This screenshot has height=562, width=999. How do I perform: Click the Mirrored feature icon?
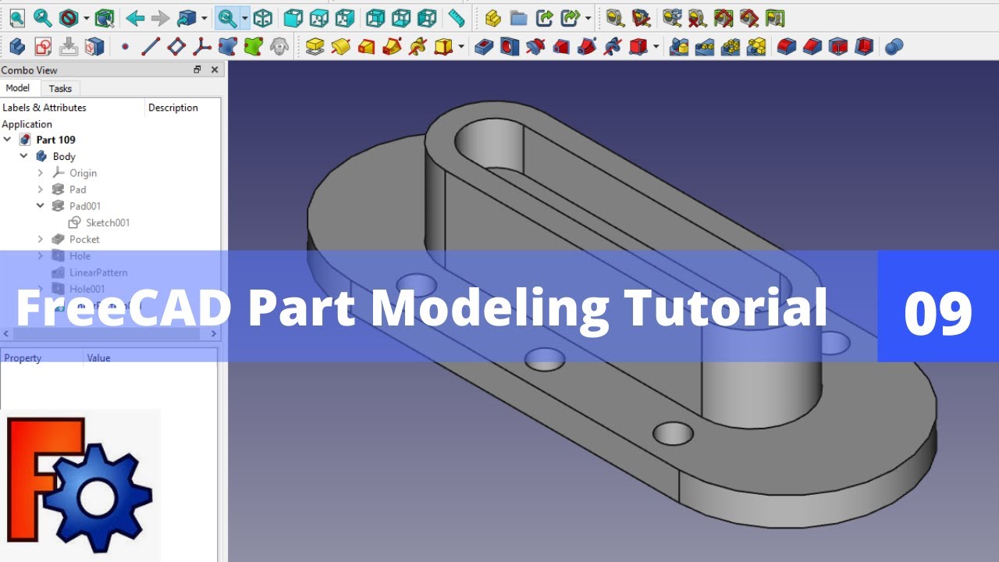pyautogui.click(x=680, y=47)
